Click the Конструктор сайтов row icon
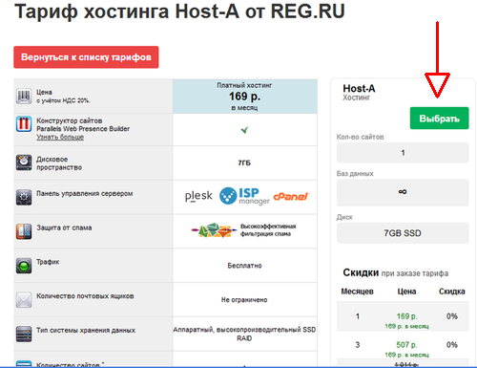The width and height of the screenshot is (477, 368). click(24, 124)
